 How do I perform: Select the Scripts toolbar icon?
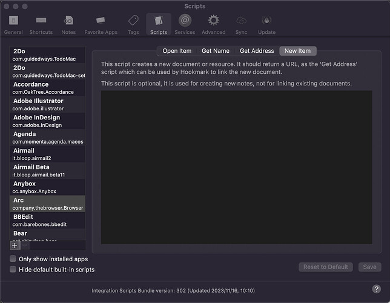(159, 24)
